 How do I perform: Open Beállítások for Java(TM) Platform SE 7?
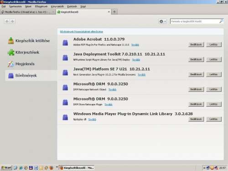[196, 74]
